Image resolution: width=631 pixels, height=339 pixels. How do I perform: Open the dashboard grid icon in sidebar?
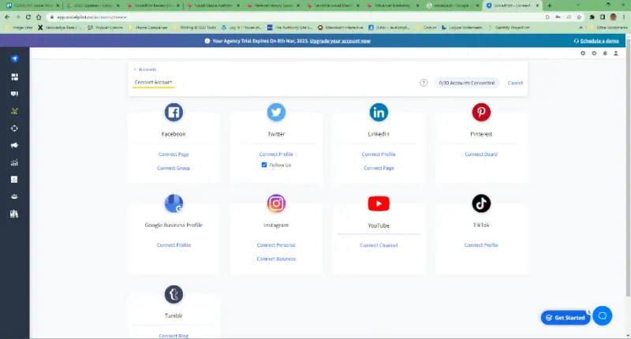coord(14,76)
